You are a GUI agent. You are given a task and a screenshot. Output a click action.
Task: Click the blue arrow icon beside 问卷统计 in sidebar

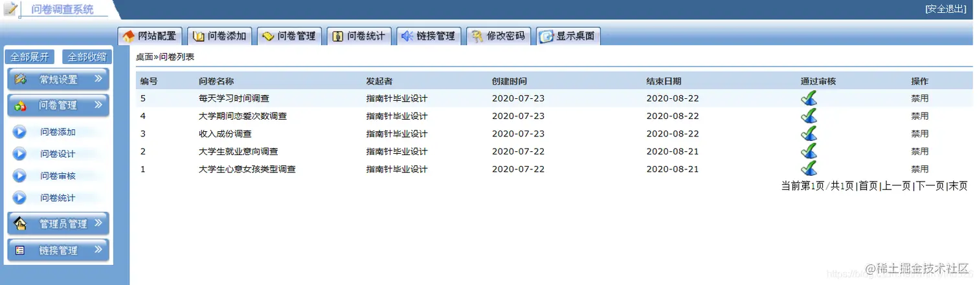[x=19, y=198]
